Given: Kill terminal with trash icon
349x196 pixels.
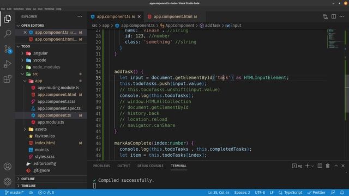Looking at the screenshot, I should point(328,166).
